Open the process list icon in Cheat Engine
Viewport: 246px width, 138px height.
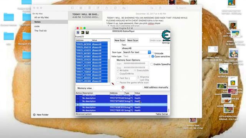click(78, 33)
